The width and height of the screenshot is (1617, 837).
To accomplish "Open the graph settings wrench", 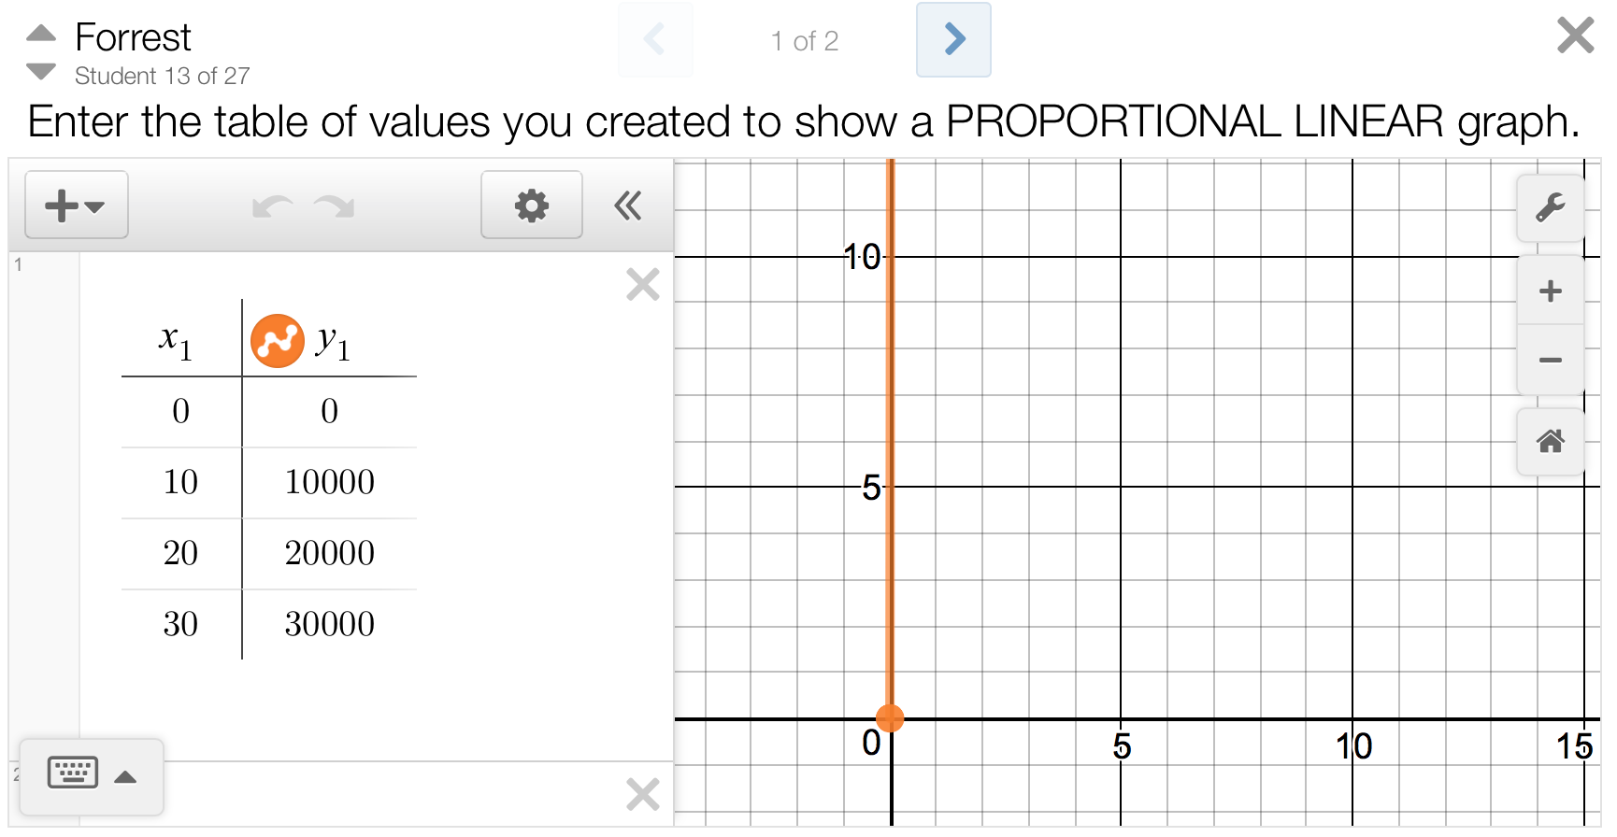I will [x=1550, y=207].
